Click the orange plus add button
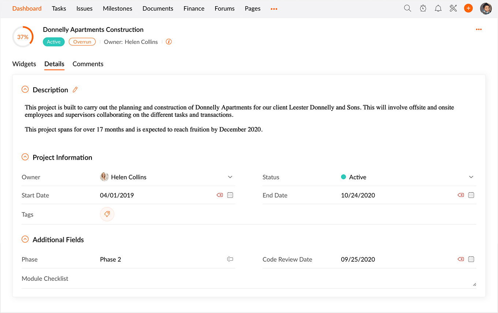Image resolution: width=498 pixels, height=313 pixels. coord(468,8)
